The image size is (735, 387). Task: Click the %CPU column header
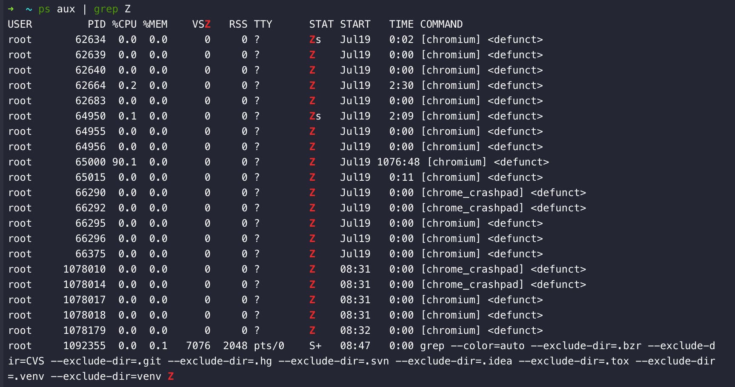click(124, 24)
